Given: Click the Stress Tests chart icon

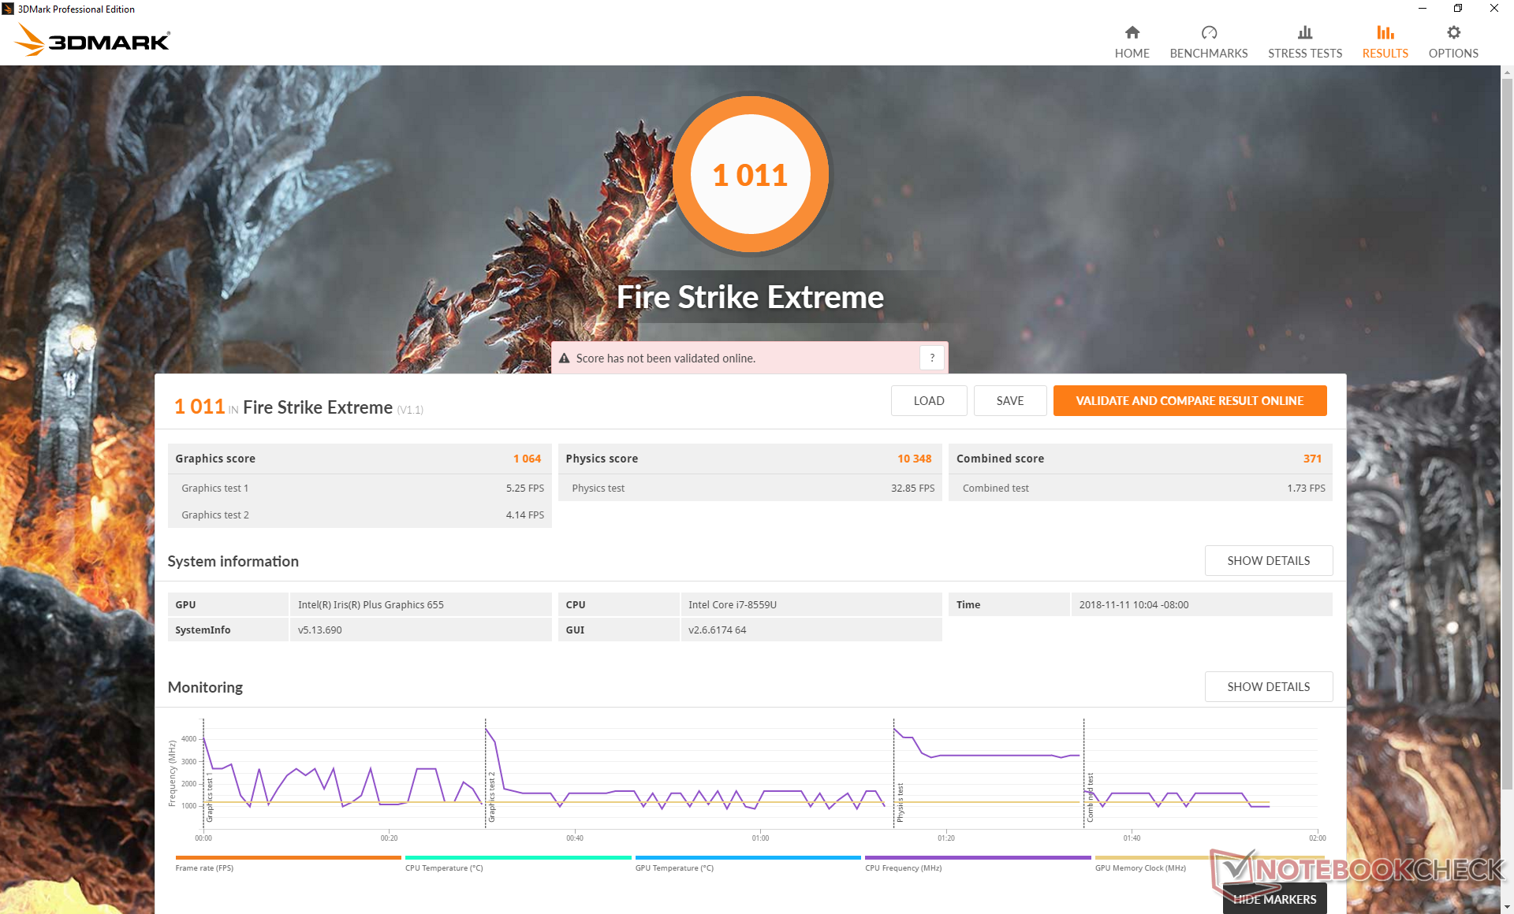Looking at the screenshot, I should click(1305, 32).
